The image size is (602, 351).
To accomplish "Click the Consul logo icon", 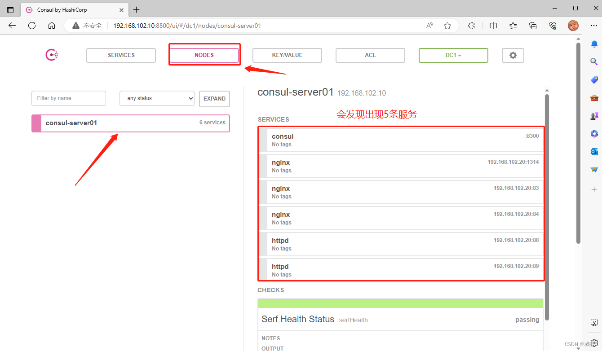I will click(52, 55).
